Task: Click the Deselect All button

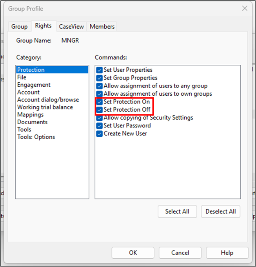Action: point(221,211)
